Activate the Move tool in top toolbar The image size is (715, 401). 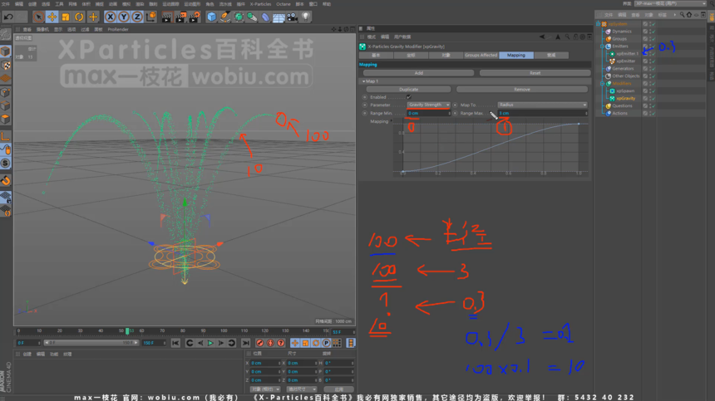click(x=52, y=17)
